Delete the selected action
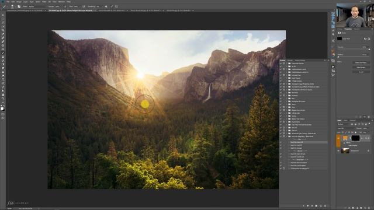 [x=325, y=206]
